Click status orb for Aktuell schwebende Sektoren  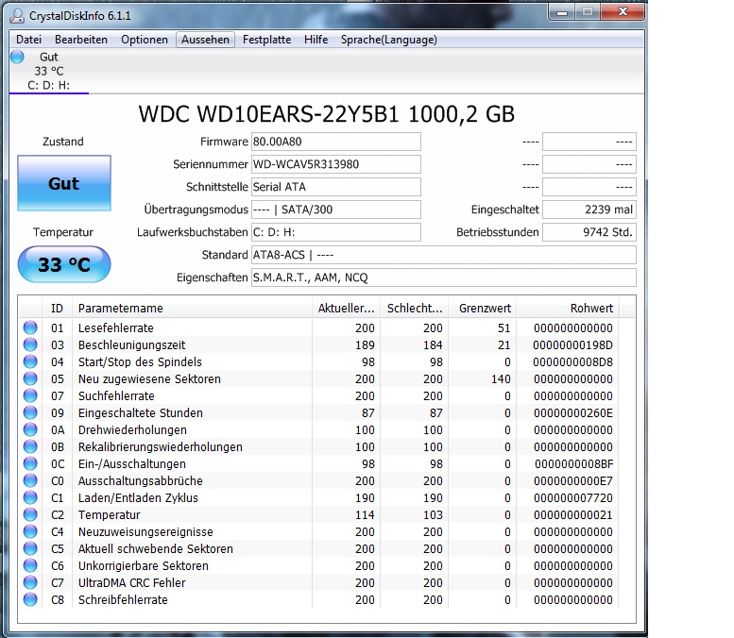[x=30, y=548]
